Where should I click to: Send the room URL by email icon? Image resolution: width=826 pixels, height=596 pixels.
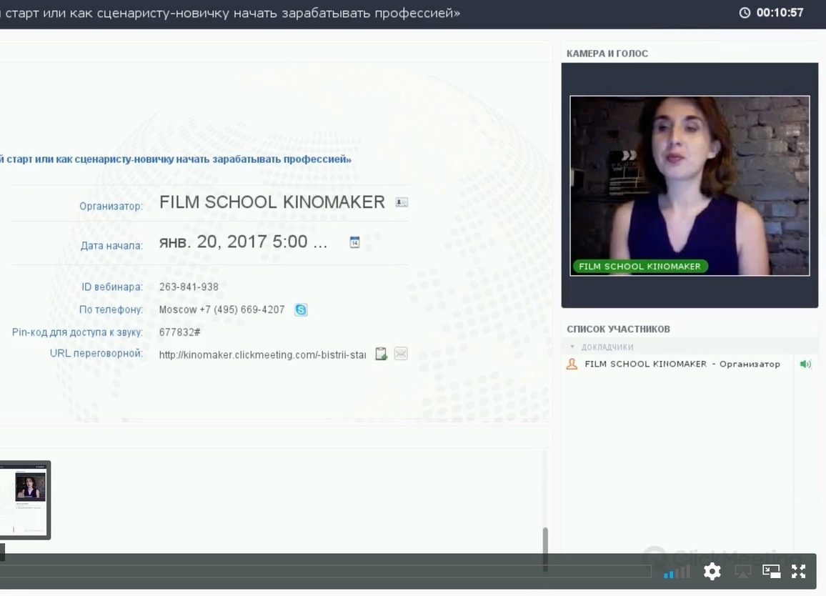[401, 354]
